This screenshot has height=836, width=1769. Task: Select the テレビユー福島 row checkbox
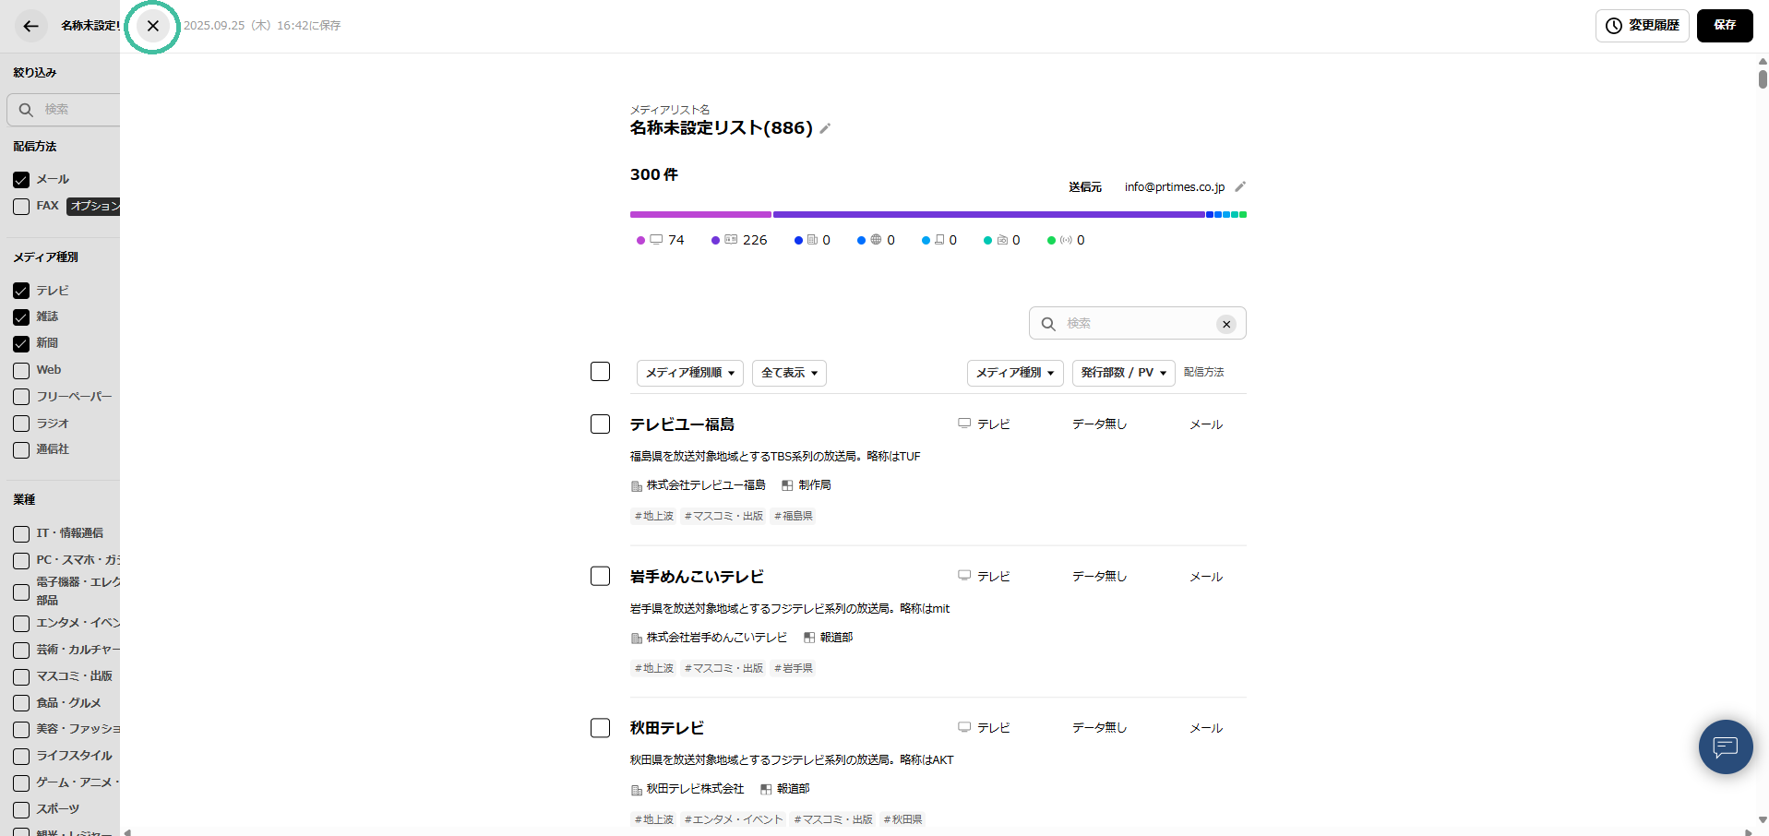click(x=600, y=424)
